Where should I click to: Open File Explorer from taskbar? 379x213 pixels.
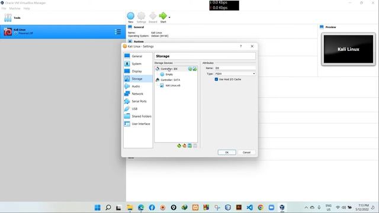tap(130, 208)
